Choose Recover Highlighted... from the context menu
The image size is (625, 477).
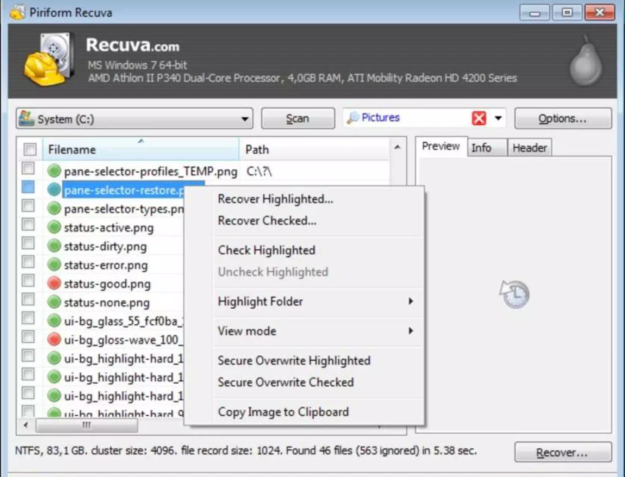coord(275,199)
